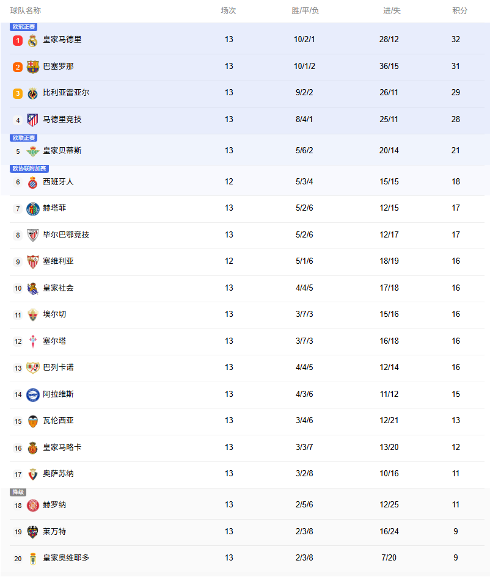Image resolution: width=490 pixels, height=577 pixels.
Task: Click the 胜/平/负 column header
Action: (x=305, y=11)
